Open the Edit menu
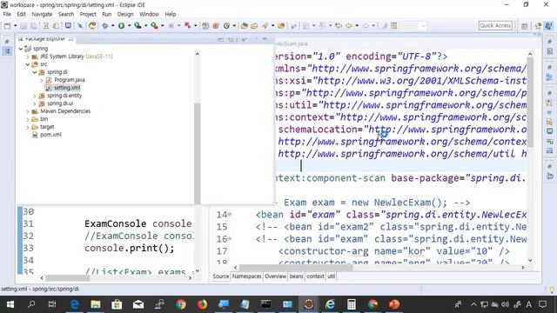Image resolution: width=557 pixels, height=313 pixels. click(x=21, y=14)
